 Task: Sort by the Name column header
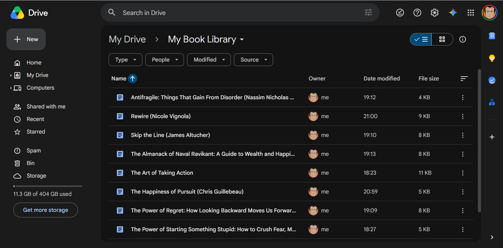point(119,79)
